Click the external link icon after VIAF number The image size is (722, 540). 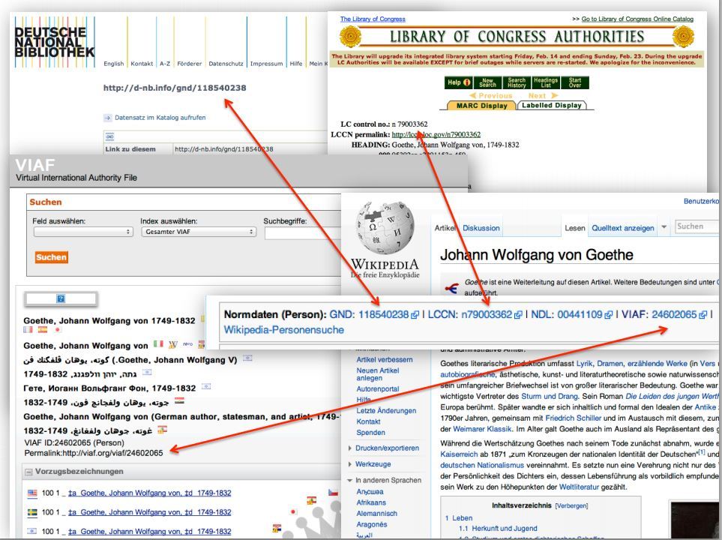tap(703, 315)
